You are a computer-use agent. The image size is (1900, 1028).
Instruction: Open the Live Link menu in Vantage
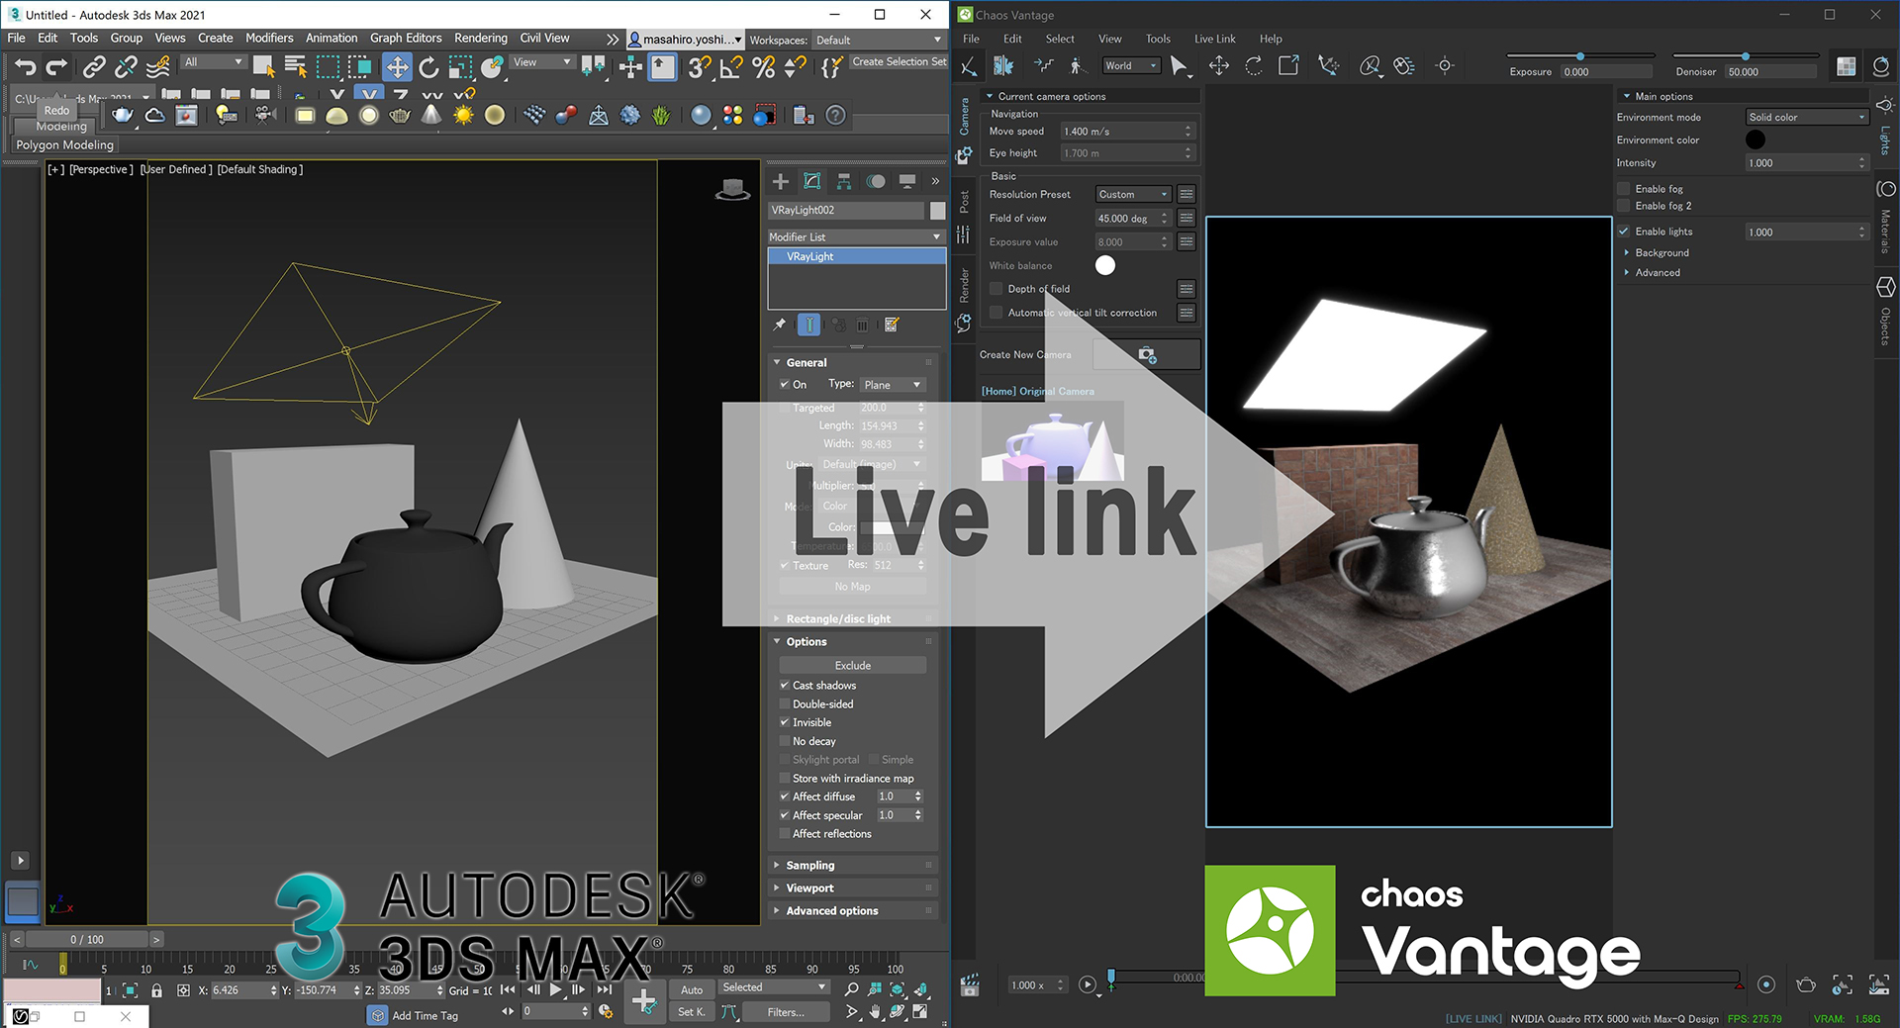pyautogui.click(x=1214, y=39)
